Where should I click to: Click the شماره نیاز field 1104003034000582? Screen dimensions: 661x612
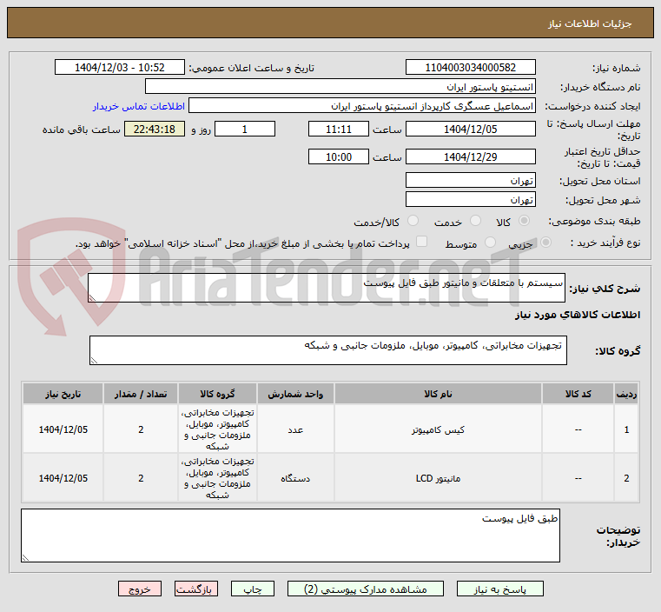click(471, 68)
